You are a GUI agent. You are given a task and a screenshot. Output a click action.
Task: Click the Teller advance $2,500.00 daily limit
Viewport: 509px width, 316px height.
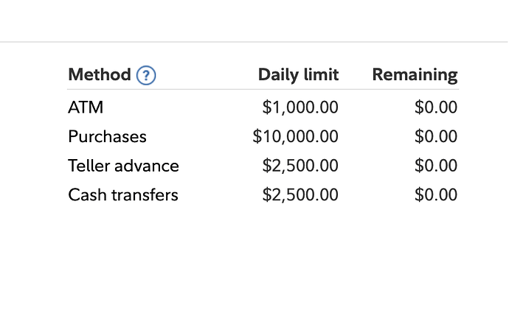point(300,166)
